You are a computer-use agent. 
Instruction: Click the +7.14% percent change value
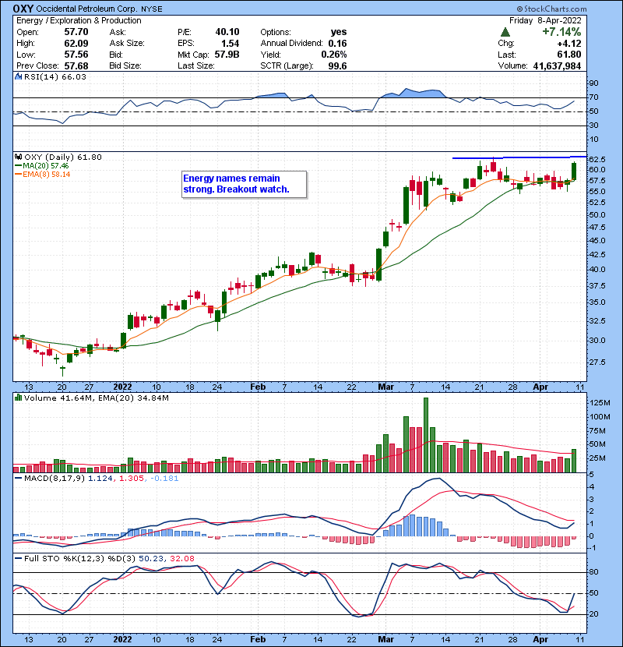[x=561, y=32]
